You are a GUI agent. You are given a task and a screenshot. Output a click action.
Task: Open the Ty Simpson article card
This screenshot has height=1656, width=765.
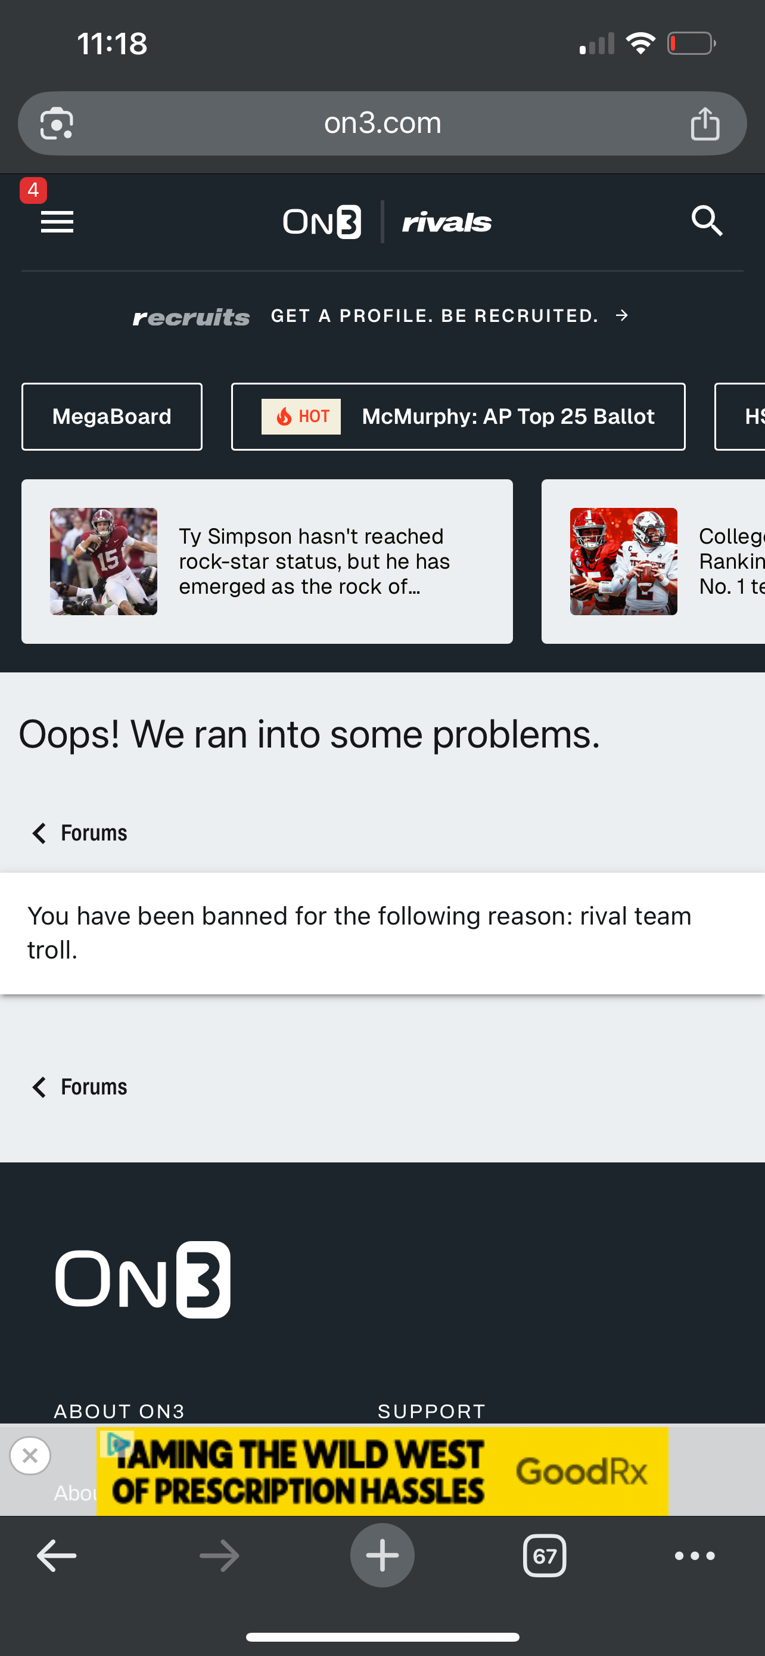point(266,561)
